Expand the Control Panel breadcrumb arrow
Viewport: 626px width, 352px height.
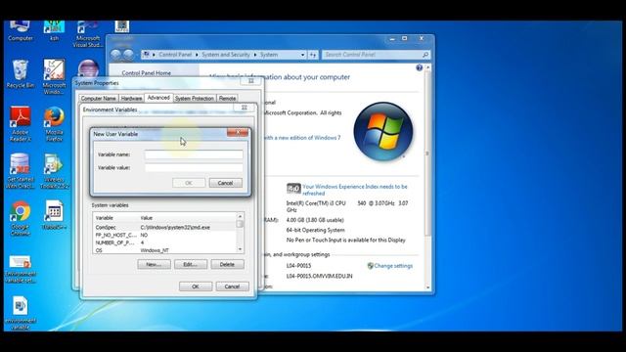point(197,55)
